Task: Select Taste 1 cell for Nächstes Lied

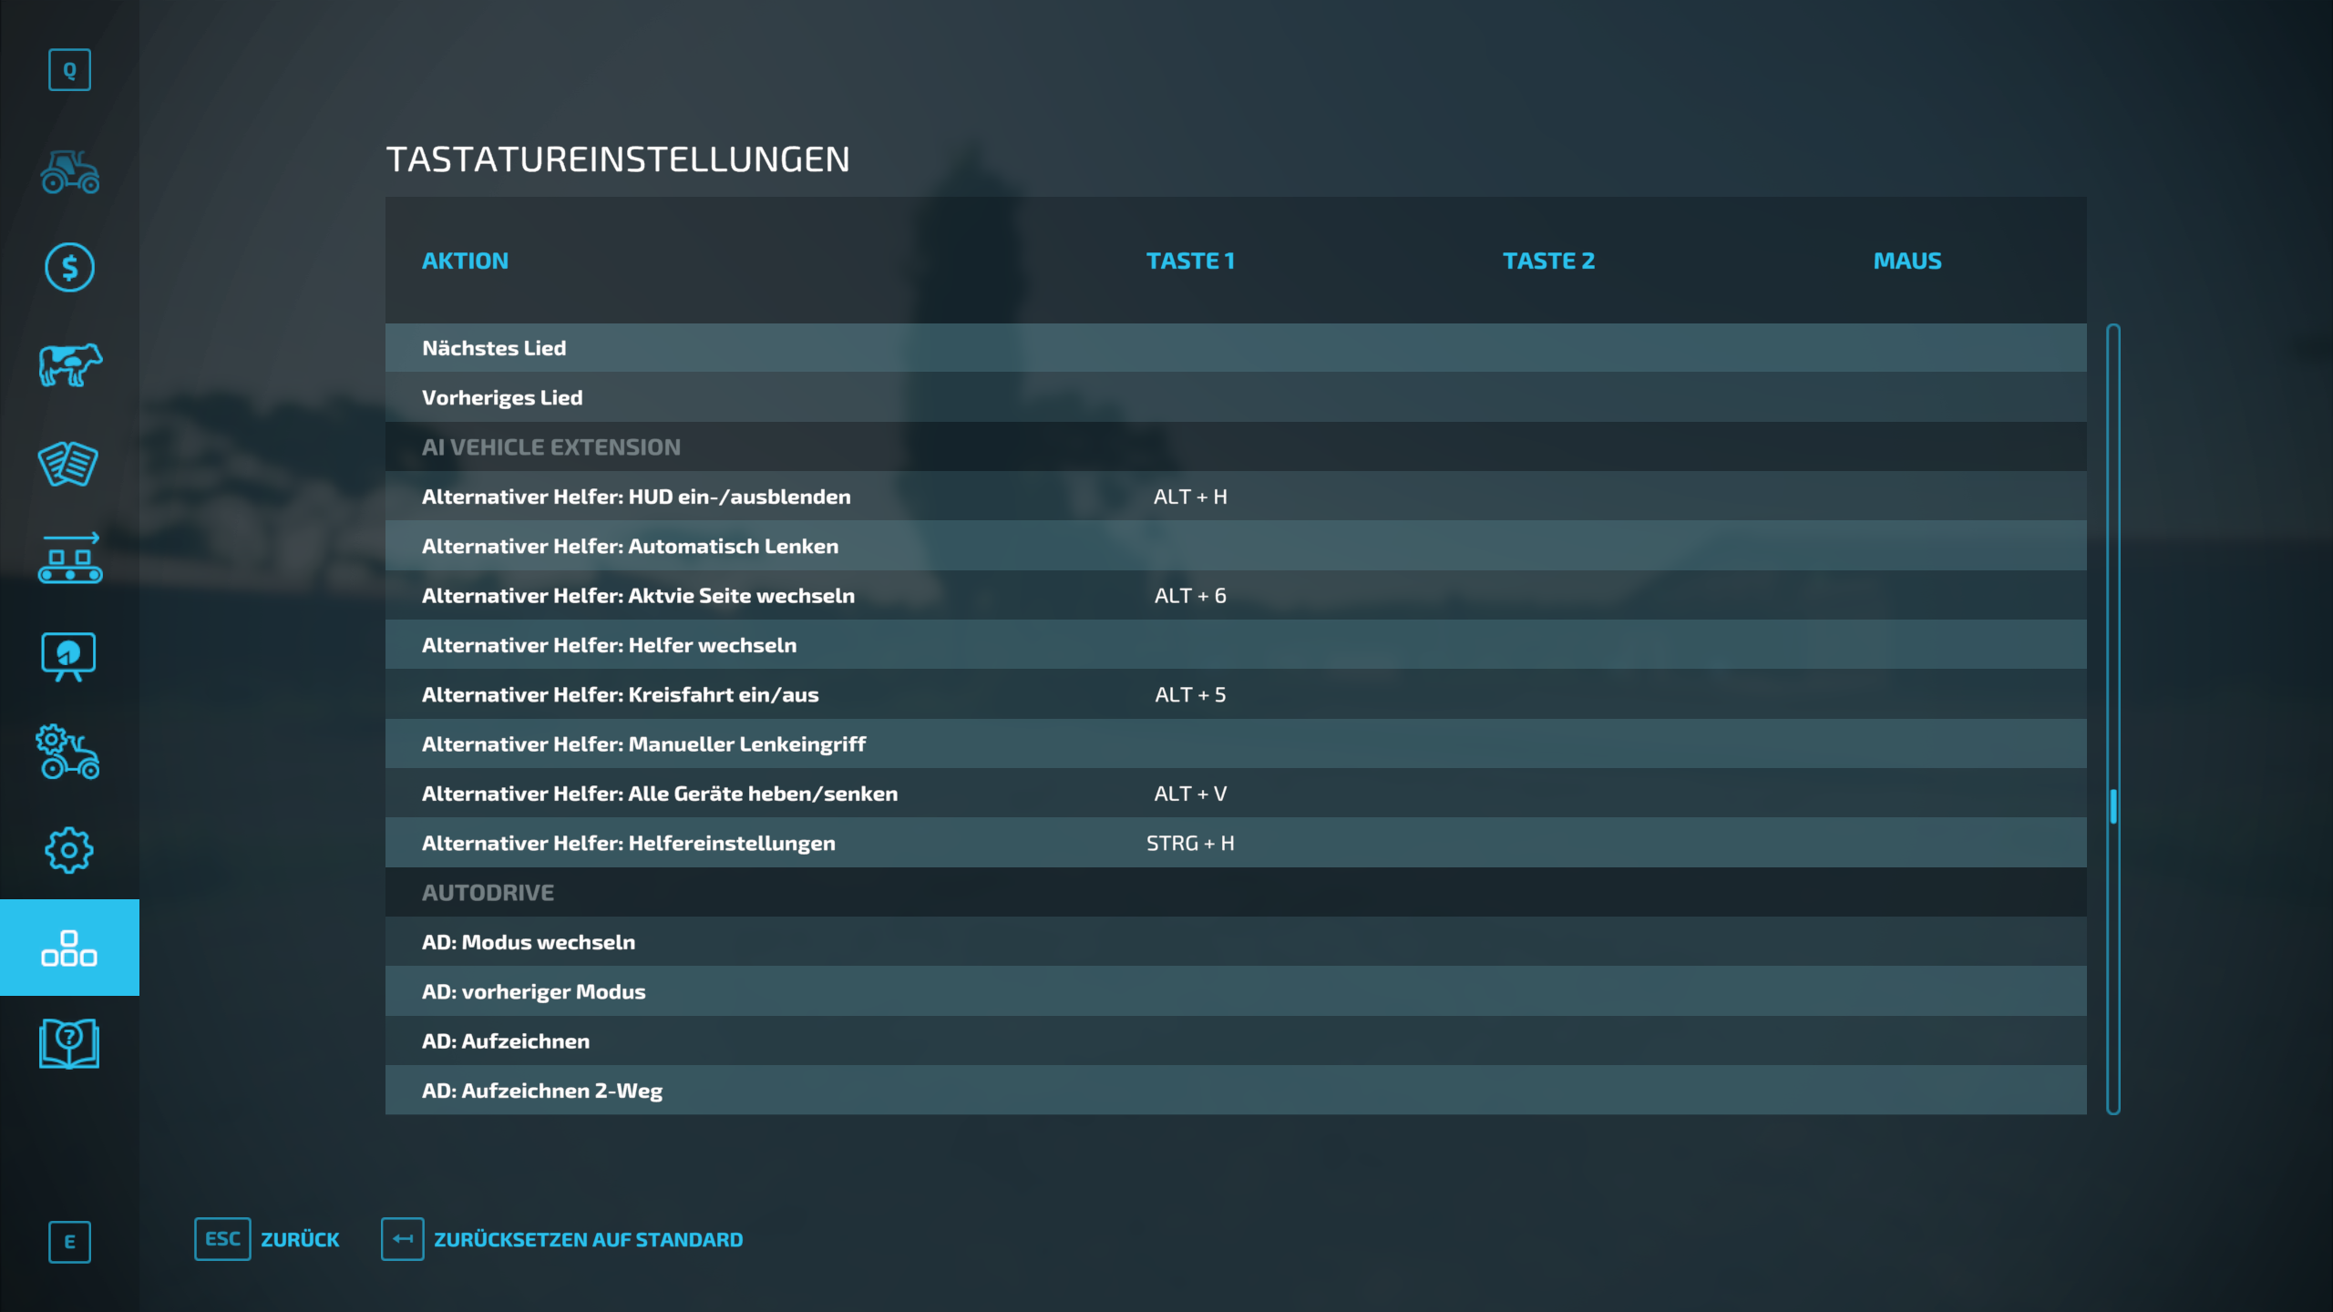Action: pyautogui.click(x=1190, y=348)
